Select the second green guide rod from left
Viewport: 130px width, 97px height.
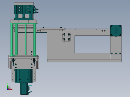coord(16,40)
